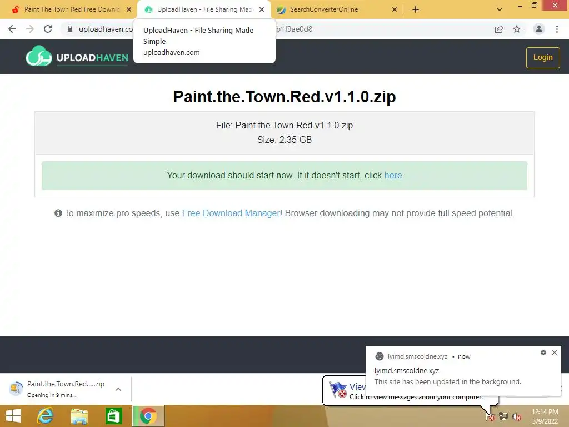Screen dimensions: 569x427
Task: Click the Paint.the.Town.Red.v1.1.0.zip heading
Action: tap(284, 97)
